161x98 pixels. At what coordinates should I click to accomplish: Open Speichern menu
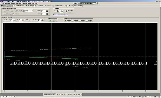pyautogui.click(x=25, y=4)
